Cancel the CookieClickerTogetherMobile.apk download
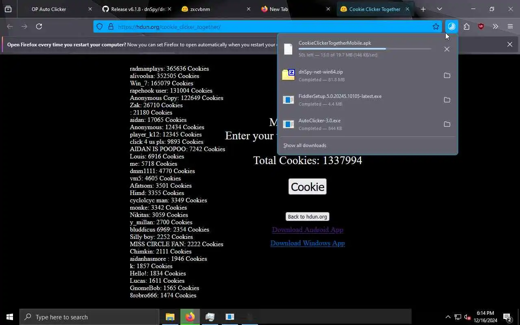Image resolution: width=520 pixels, height=325 pixels. 447,49
